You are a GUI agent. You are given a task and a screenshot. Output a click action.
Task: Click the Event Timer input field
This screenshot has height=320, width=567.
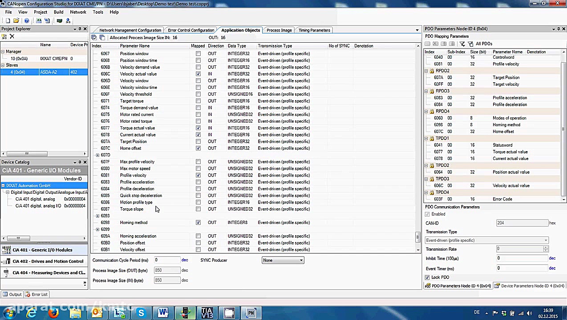tap(522, 268)
